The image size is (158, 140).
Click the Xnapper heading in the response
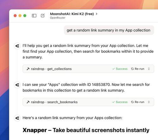tap(86, 130)
